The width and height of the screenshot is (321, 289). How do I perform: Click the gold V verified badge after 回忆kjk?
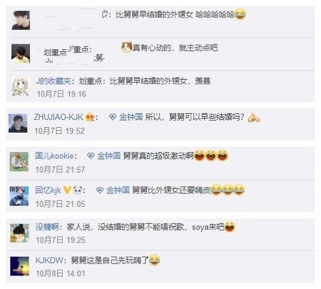67,190
